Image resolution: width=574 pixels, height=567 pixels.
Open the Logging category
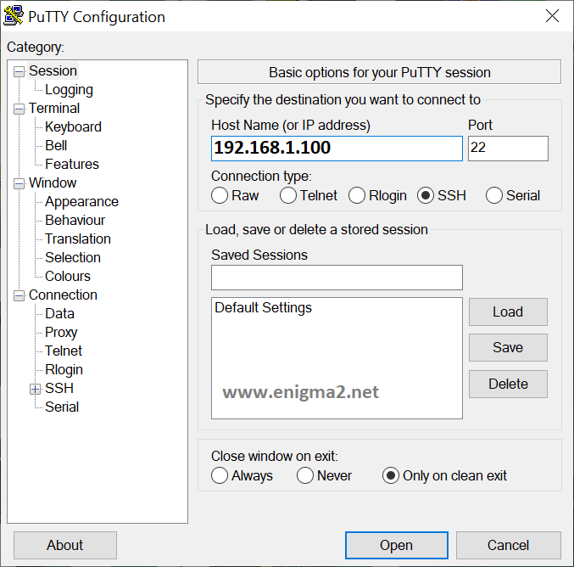tap(69, 89)
